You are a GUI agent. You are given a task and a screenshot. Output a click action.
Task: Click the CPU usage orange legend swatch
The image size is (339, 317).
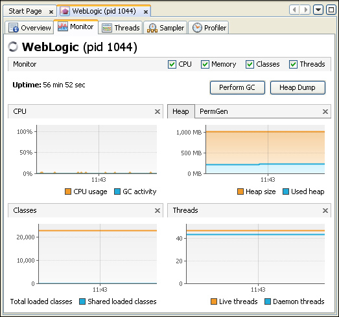[68, 191]
